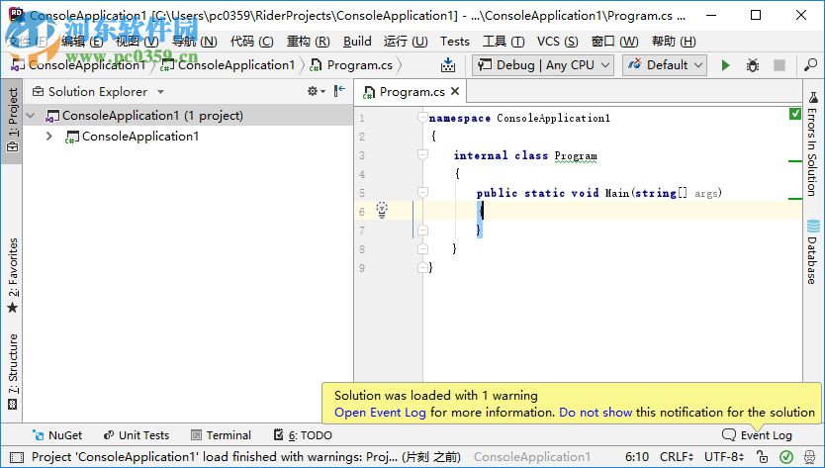Open the Tests menu

click(x=455, y=42)
